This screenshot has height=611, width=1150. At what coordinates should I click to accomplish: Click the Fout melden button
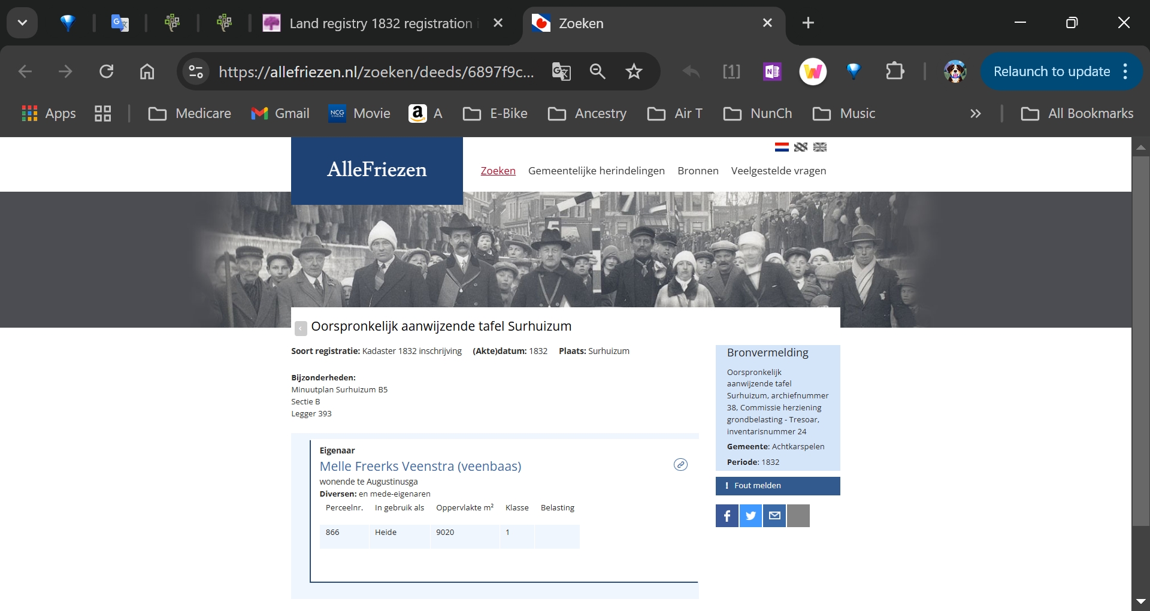click(x=777, y=486)
